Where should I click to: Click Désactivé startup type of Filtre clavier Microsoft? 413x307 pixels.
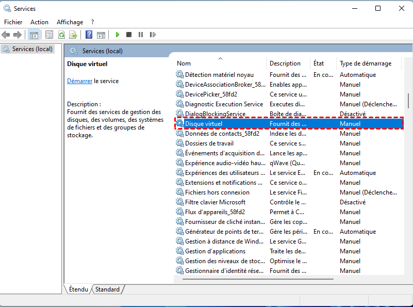(x=353, y=202)
